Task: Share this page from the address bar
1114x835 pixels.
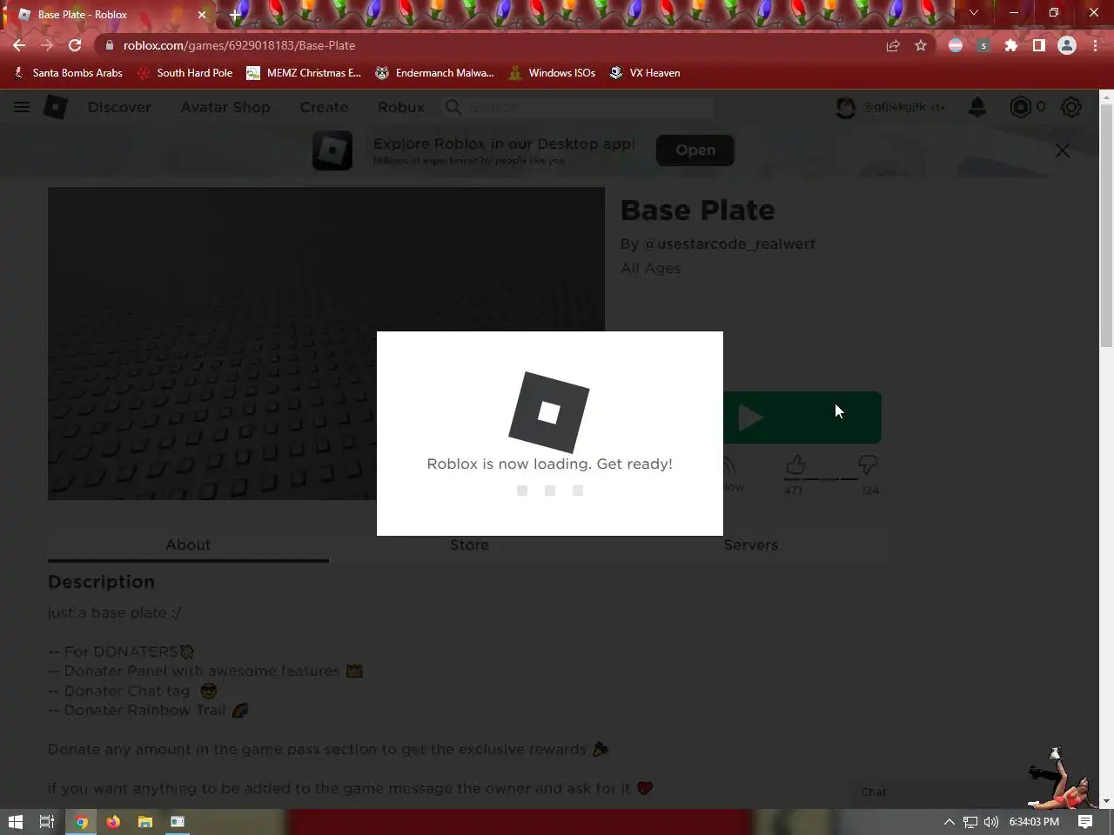Action: tap(893, 45)
